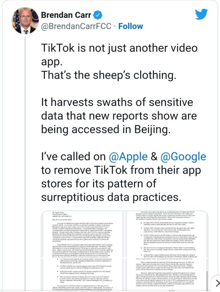Click the Twitter bird logo
This screenshot has height=292, width=220.
point(201,14)
